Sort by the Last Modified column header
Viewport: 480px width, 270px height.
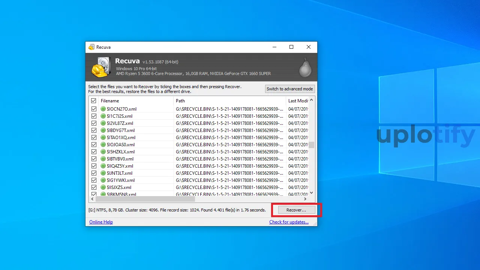point(297,101)
